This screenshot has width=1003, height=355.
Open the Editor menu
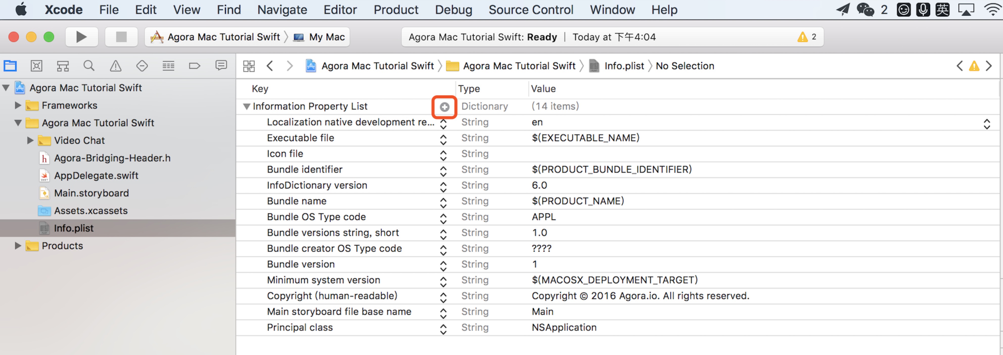click(x=340, y=9)
